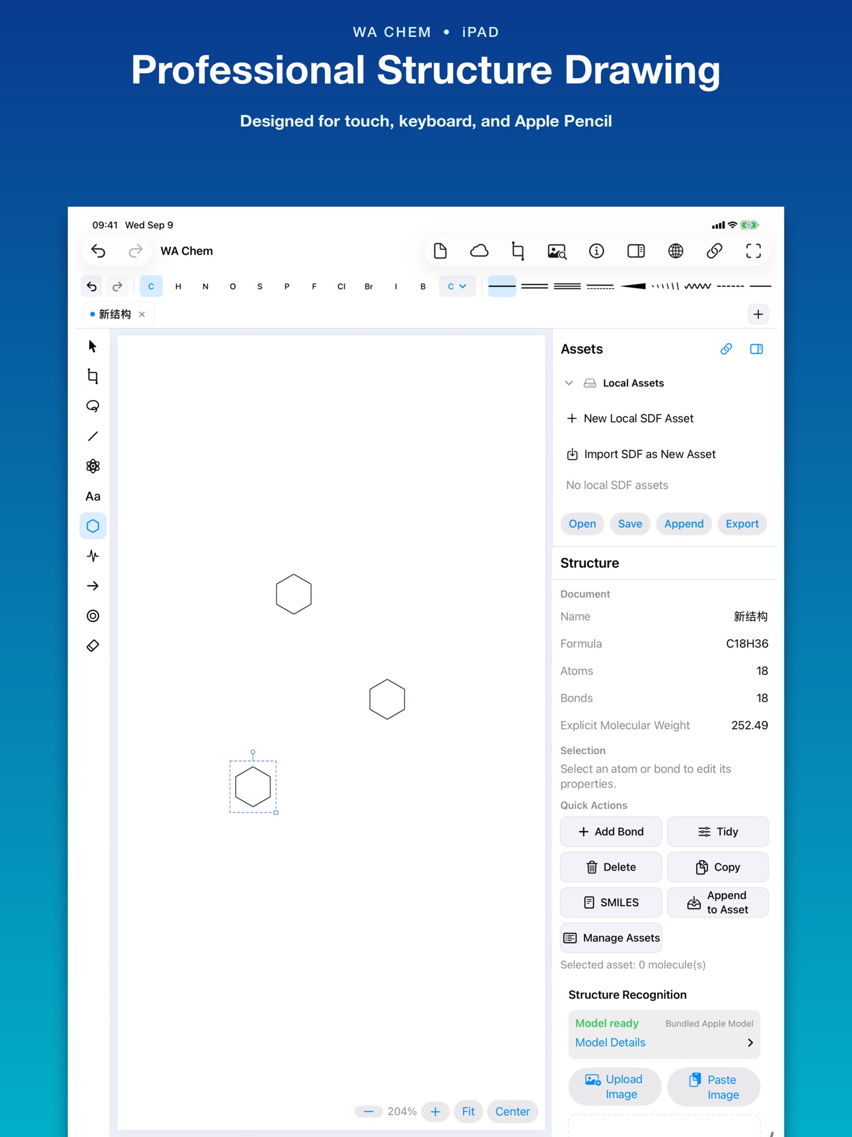Collapse the Local Assets section

[x=569, y=383]
